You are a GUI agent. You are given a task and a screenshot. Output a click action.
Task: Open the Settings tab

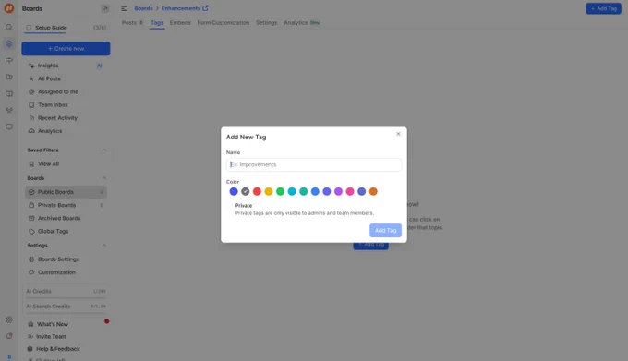click(266, 23)
